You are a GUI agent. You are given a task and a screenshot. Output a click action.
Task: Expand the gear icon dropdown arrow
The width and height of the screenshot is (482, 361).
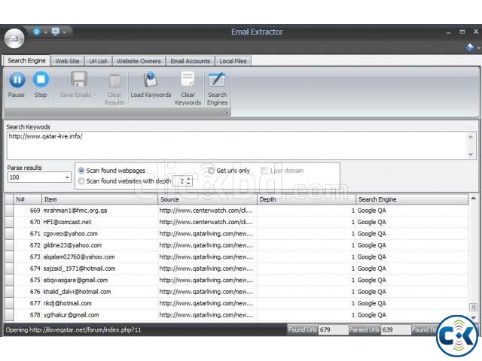pyautogui.click(x=45, y=32)
